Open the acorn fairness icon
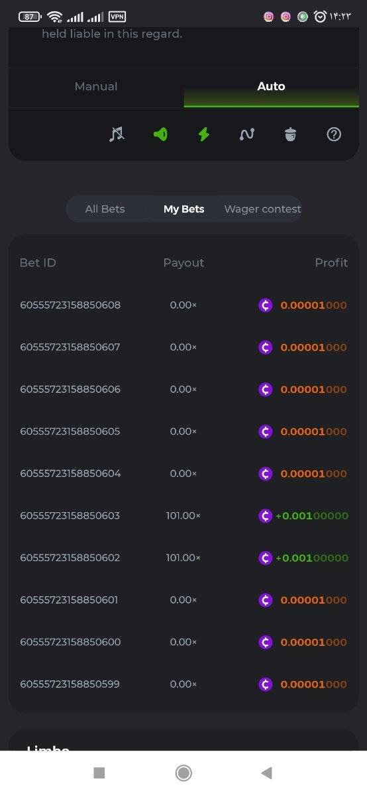This screenshot has width=367, height=795. [291, 134]
